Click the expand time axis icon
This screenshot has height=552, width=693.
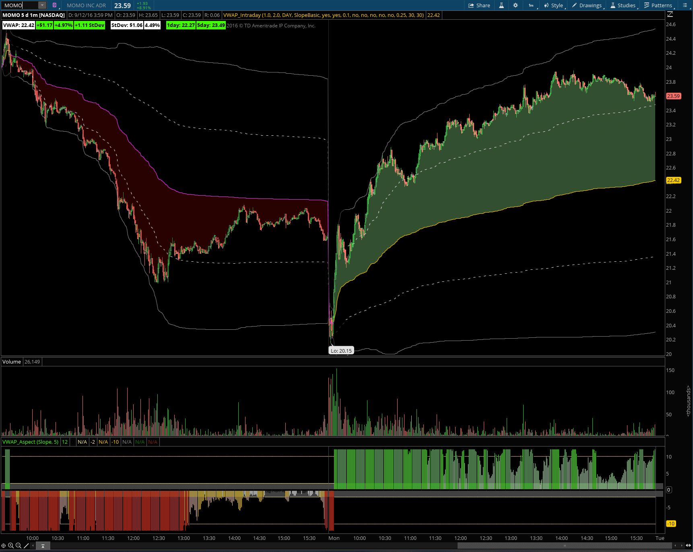[688, 546]
